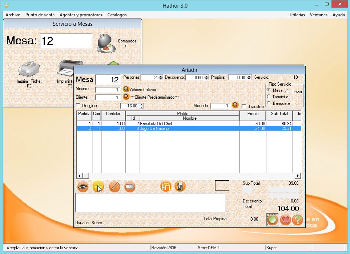Click the orange table icon in Añadir toolbar
Image resolution: width=350 pixels, height=254 pixels.
click(166, 186)
